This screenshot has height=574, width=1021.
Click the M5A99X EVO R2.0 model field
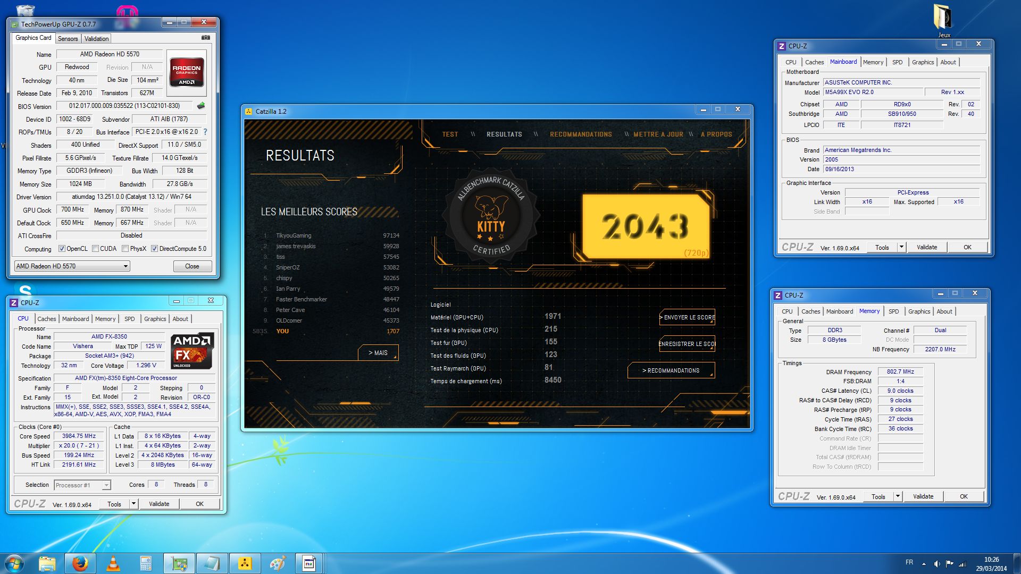tap(873, 92)
